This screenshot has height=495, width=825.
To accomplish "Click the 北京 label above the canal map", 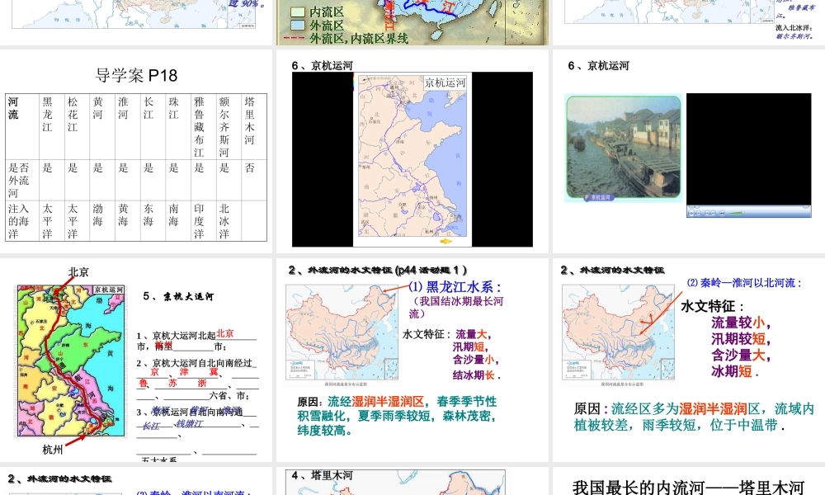I will pos(78,272).
